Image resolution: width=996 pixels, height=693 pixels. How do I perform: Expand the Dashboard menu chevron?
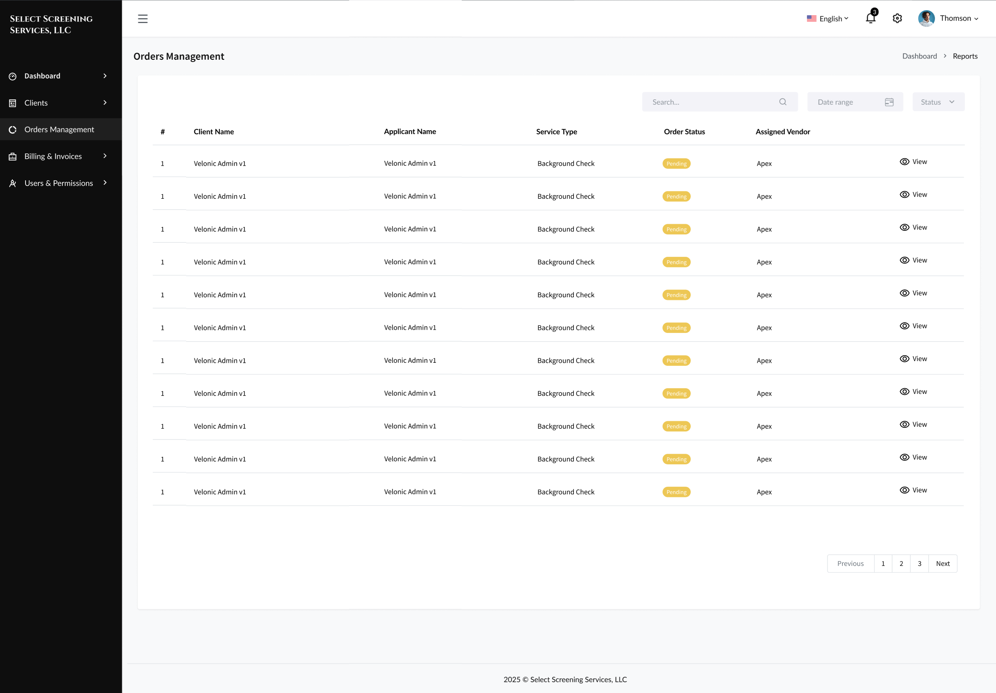pyautogui.click(x=105, y=76)
